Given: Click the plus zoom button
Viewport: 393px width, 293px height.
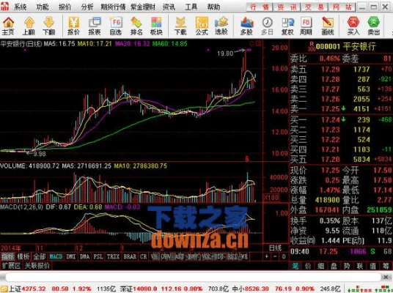Looking at the screenshot, I should [x=267, y=256].
